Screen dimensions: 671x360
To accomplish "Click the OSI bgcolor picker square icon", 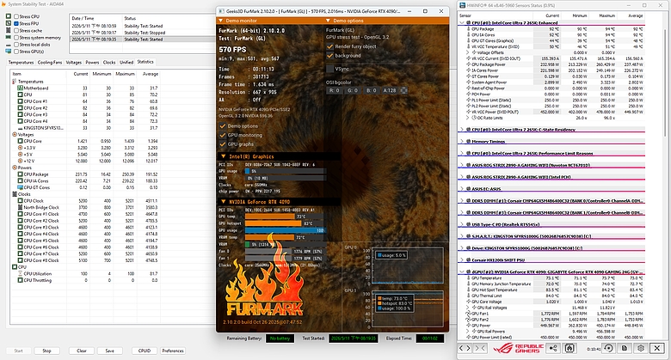I will coord(403,90).
